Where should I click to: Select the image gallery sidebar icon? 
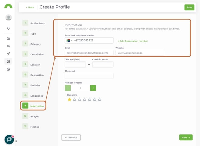coord(8,61)
